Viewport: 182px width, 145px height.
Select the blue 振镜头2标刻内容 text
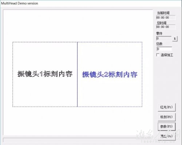110,74
